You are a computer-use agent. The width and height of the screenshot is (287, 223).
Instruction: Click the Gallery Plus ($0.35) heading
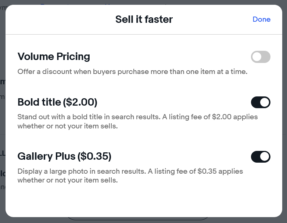(x=64, y=157)
